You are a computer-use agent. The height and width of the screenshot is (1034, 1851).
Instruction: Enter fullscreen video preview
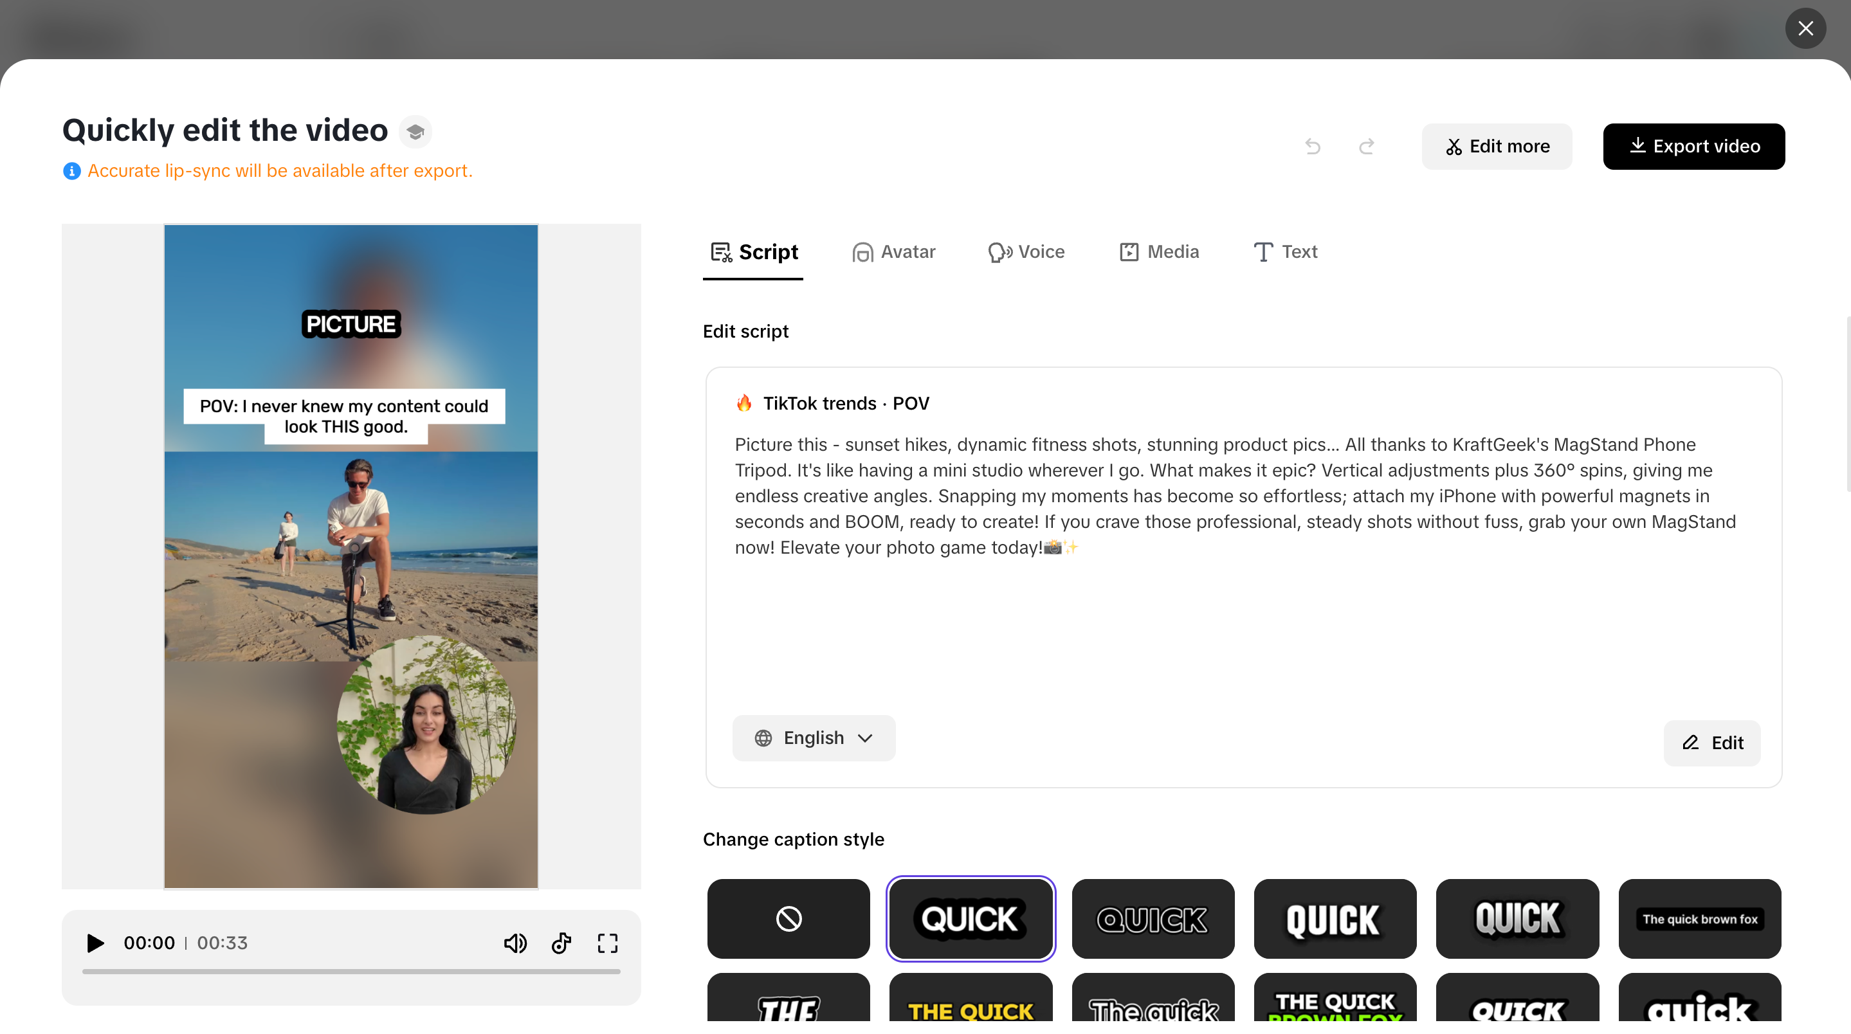point(607,943)
